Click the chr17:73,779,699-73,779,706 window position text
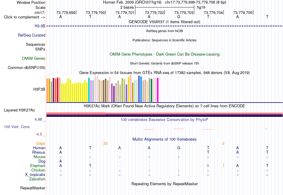283x195 pixels. [x=195, y=2]
